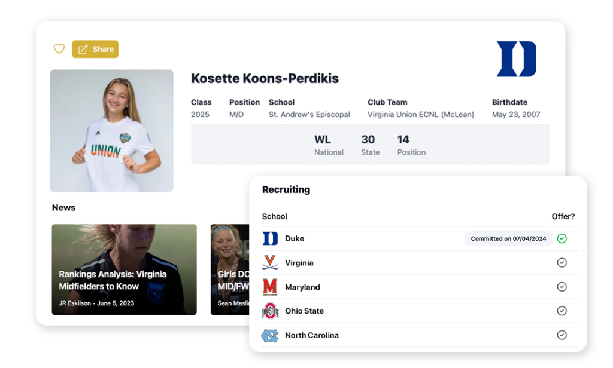
Task: Click the 'Offer?' column header
Action: click(x=563, y=217)
